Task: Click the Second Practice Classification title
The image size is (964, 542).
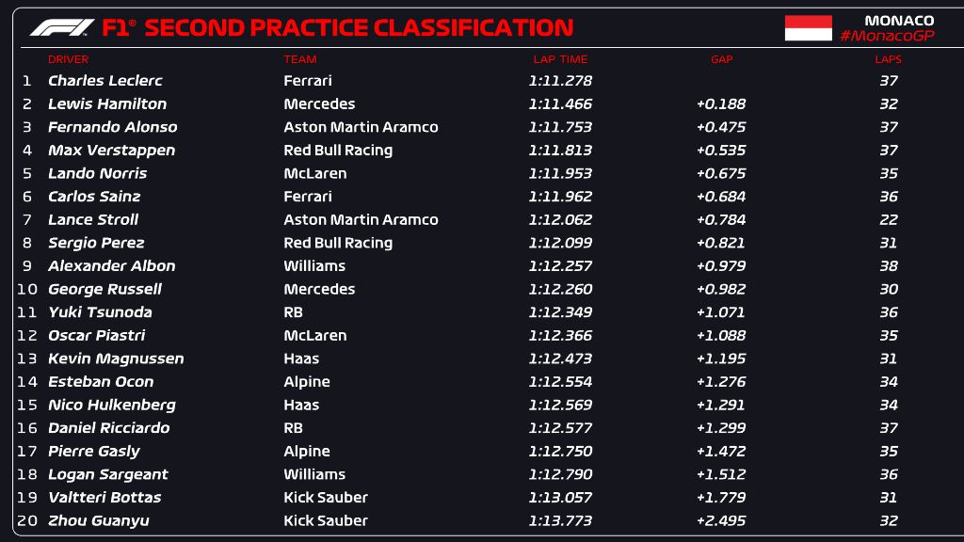Action: pos(359,28)
